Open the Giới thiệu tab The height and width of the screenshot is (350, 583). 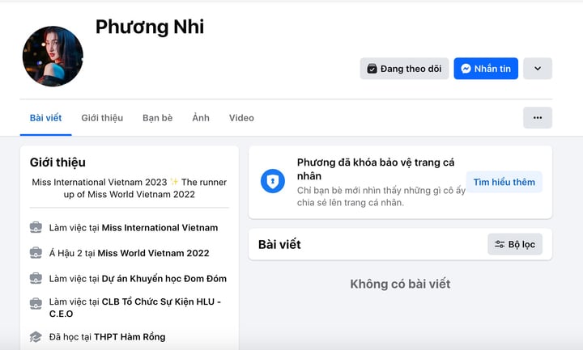click(102, 118)
